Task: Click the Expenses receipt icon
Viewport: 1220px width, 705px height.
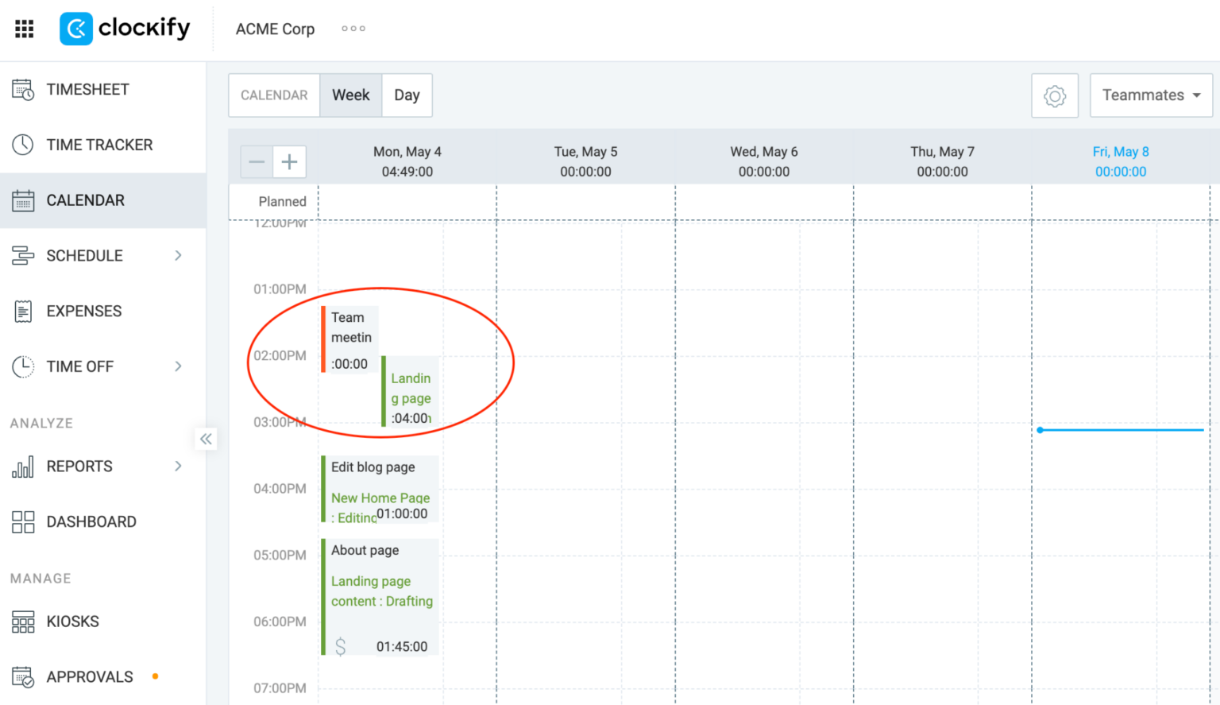Action: 23,312
